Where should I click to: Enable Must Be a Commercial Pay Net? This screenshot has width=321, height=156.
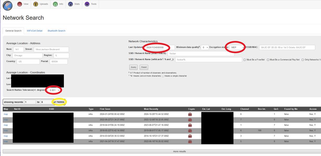tap(268, 60)
